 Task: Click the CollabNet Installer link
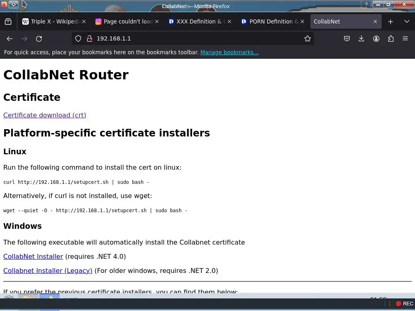(x=33, y=256)
